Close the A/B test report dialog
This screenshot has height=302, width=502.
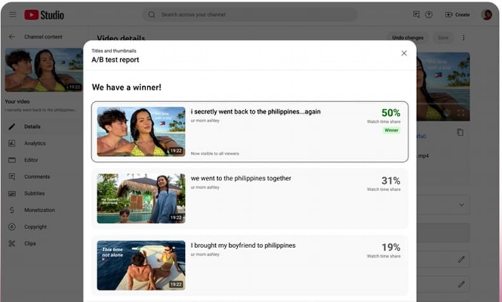(404, 53)
